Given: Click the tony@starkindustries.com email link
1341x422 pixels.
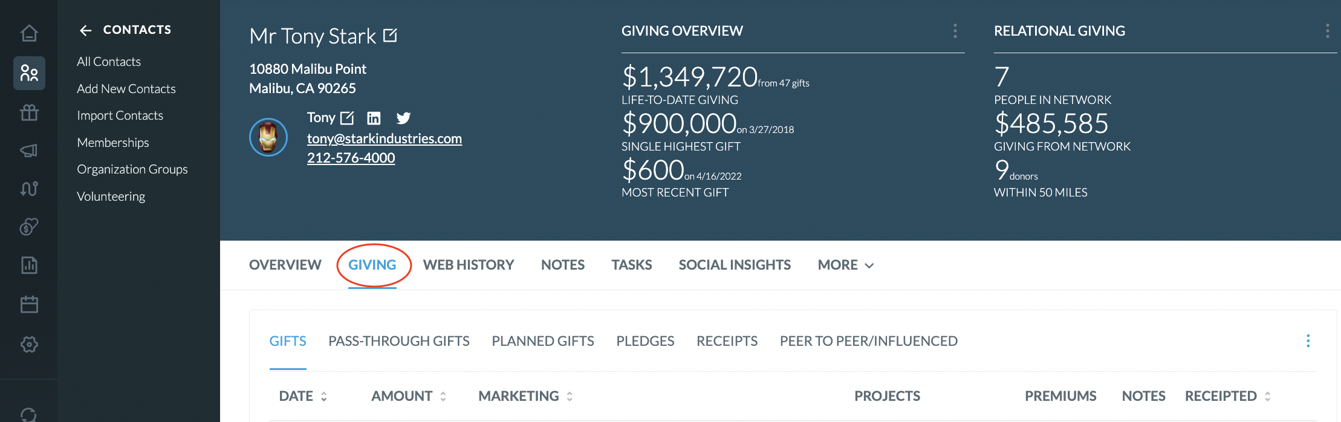Looking at the screenshot, I should coord(385,138).
